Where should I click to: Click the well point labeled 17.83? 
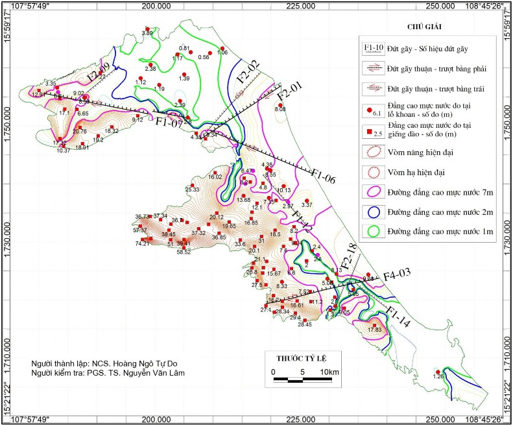(376, 324)
